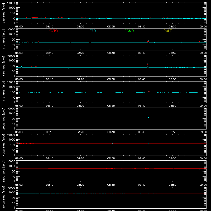Click the 10000 label on the 15400 MHz axis
The image size is (211, 211).
(11, 188)
